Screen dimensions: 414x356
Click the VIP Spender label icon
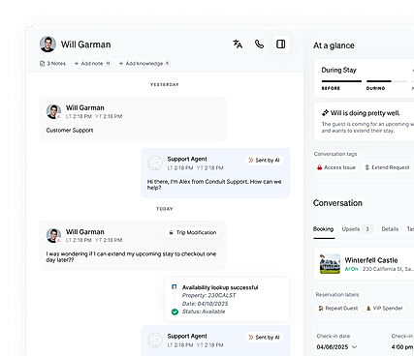(368, 309)
